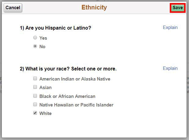Screen dimensions: 189x140
Task: Click the 'Are you Hispanic or Latino?' question text
Action: click(56, 28)
